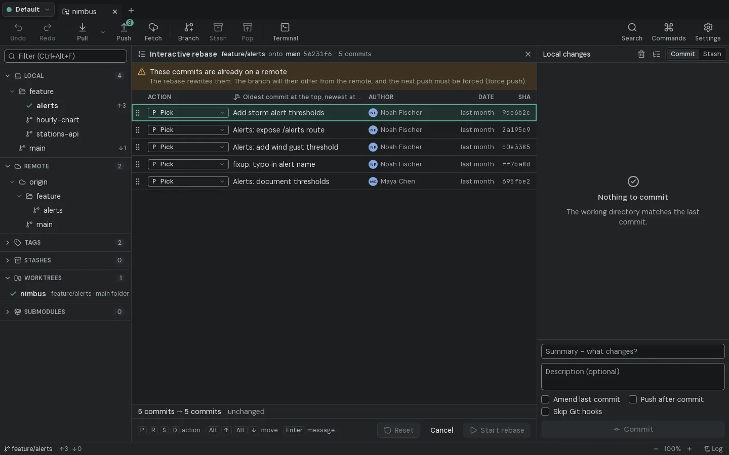729x455 pixels.
Task: Open the Commands palette icon
Action: pos(669,32)
